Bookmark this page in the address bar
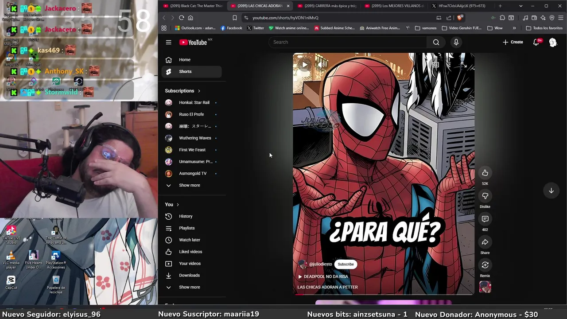 234,18
